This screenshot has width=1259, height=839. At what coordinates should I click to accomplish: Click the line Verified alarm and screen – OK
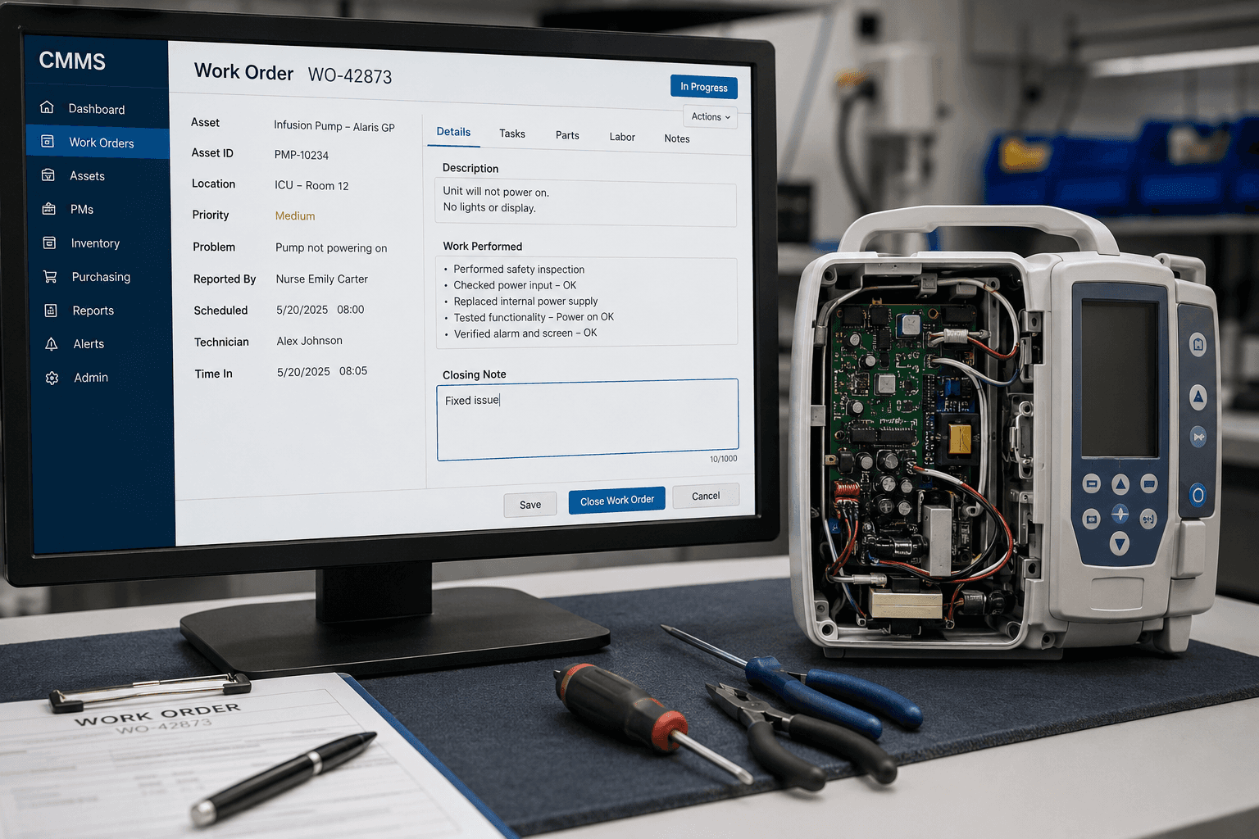click(x=525, y=333)
